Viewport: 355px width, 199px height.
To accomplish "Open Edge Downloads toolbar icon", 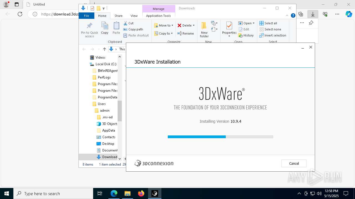I will pyautogui.click(x=313, y=14).
